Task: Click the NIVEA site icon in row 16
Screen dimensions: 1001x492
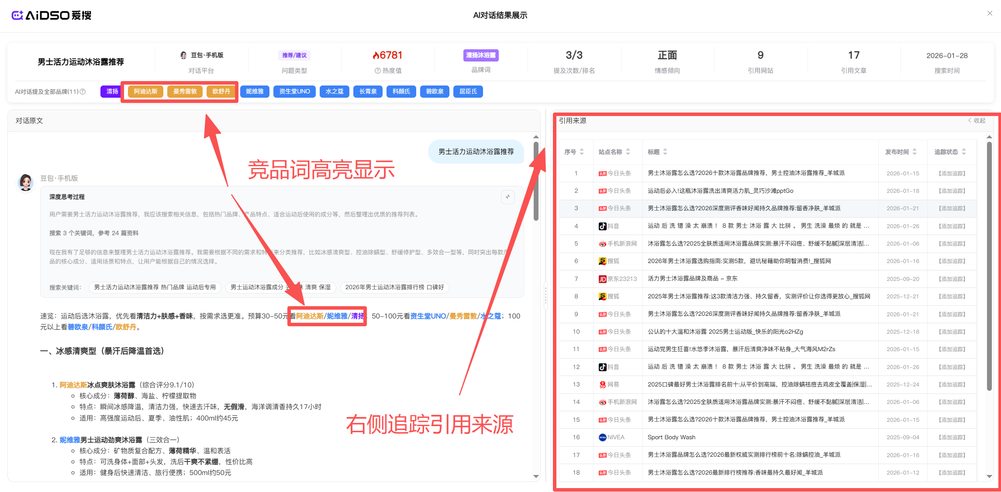Action: click(x=602, y=437)
